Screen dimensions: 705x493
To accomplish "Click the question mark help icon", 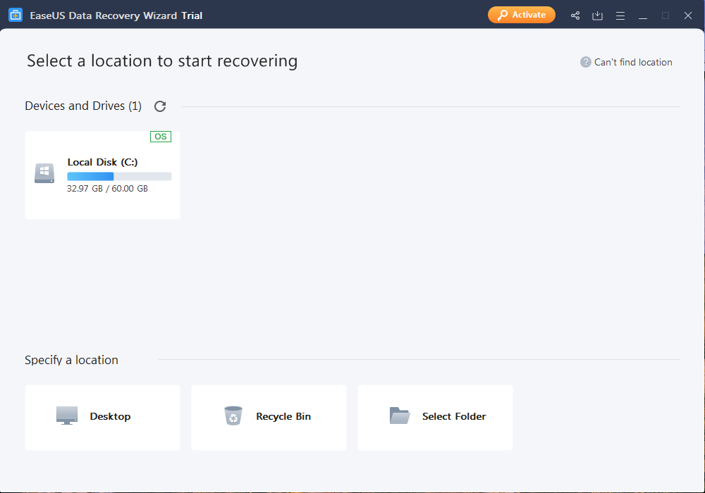I will pos(585,62).
